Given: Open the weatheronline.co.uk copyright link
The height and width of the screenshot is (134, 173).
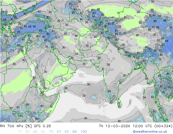Looking at the screenshot, I should (x=150, y=132).
